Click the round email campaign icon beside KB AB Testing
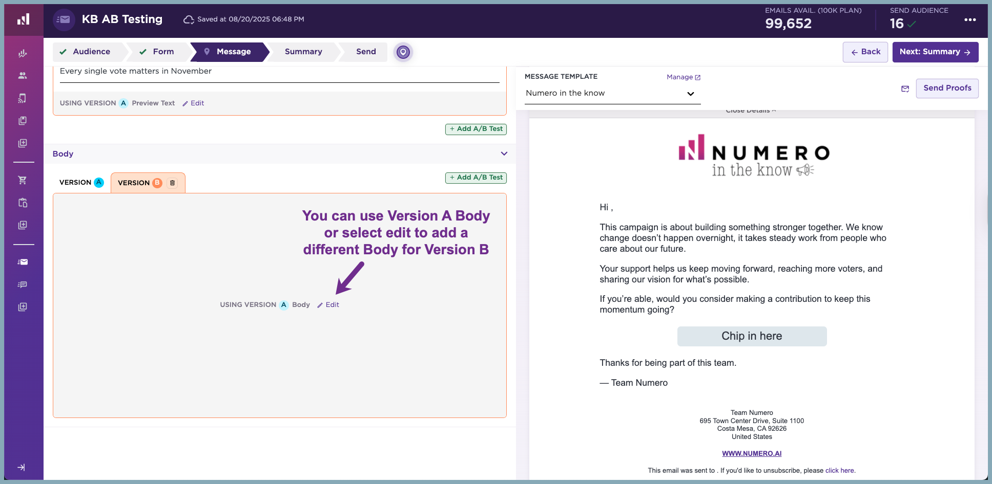992x484 pixels. 64,19
